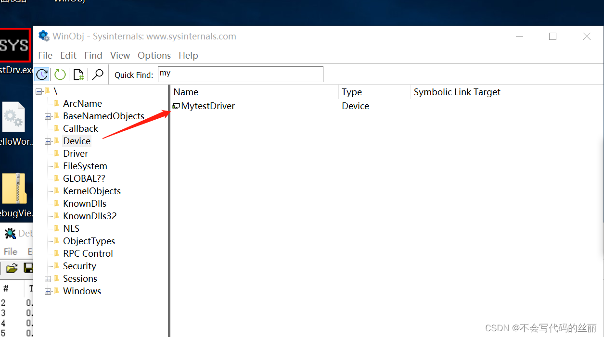Select the Driver folder in tree
Viewport: 604px width, 337px height.
point(76,153)
